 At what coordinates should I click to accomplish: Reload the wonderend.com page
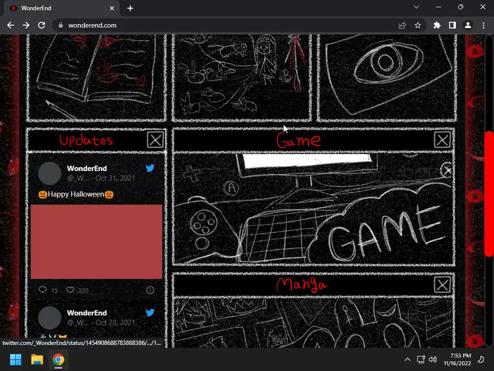pos(41,25)
